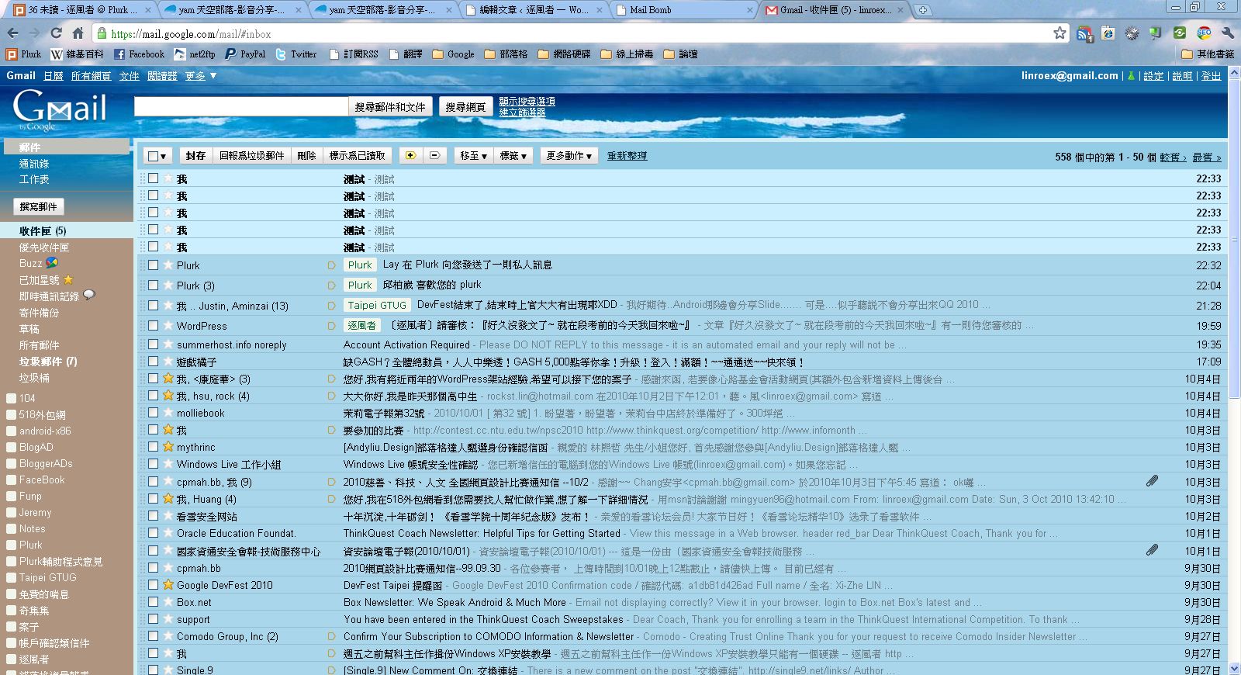Mark as important with the yellow plus button
This screenshot has height=675, width=1241.
(x=410, y=156)
